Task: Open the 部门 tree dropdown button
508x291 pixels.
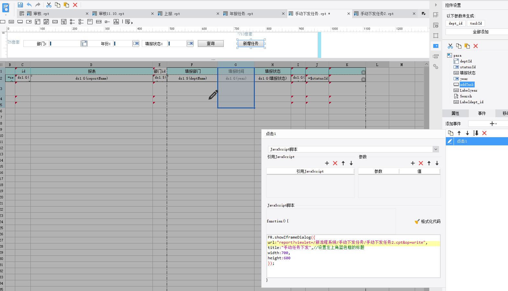Action: coord(84,43)
